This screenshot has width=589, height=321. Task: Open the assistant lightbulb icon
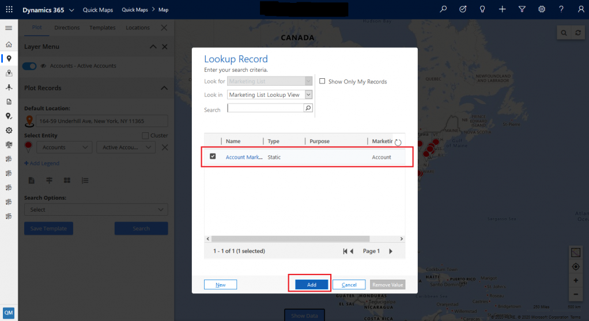[x=482, y=9]
